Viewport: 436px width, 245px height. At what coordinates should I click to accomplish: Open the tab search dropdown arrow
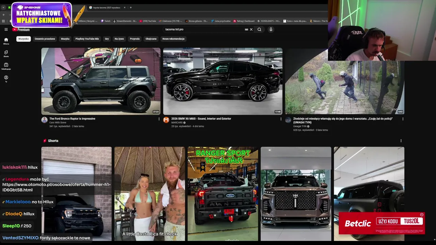3,7
